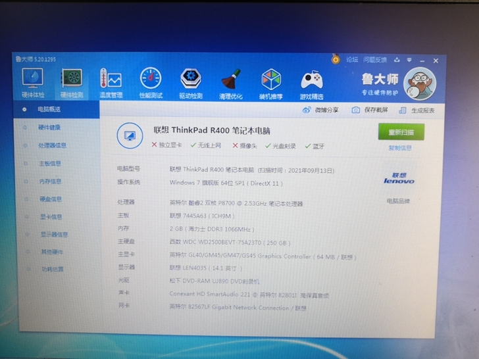Minimize the 鲁大师 window

click(x=422, y=60)
